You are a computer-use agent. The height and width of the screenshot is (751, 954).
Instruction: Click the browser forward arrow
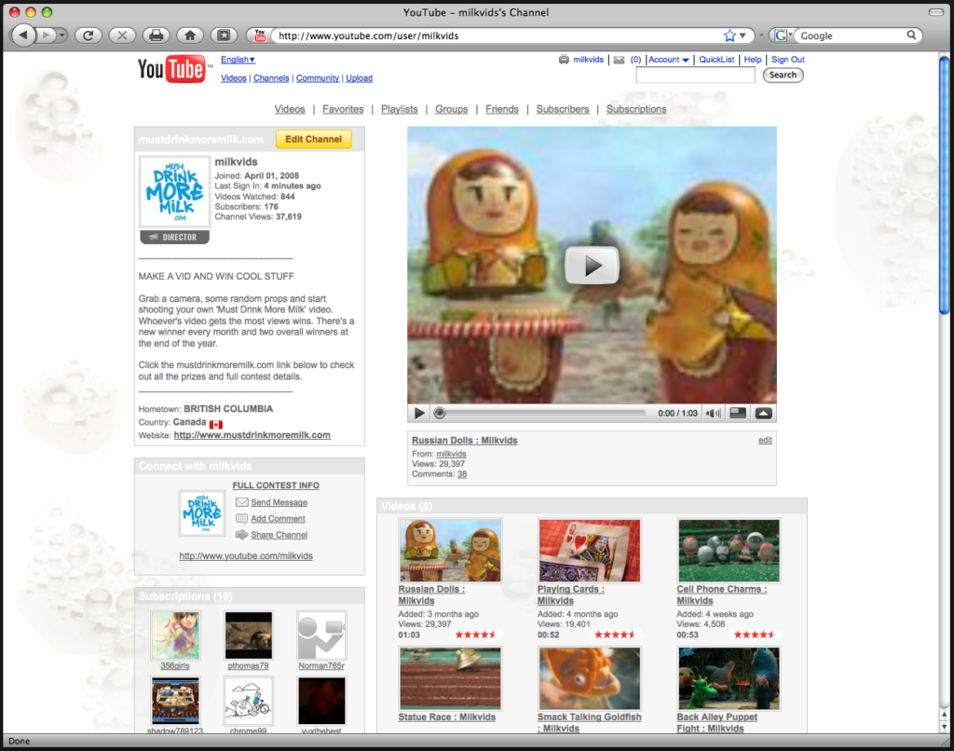46,35
